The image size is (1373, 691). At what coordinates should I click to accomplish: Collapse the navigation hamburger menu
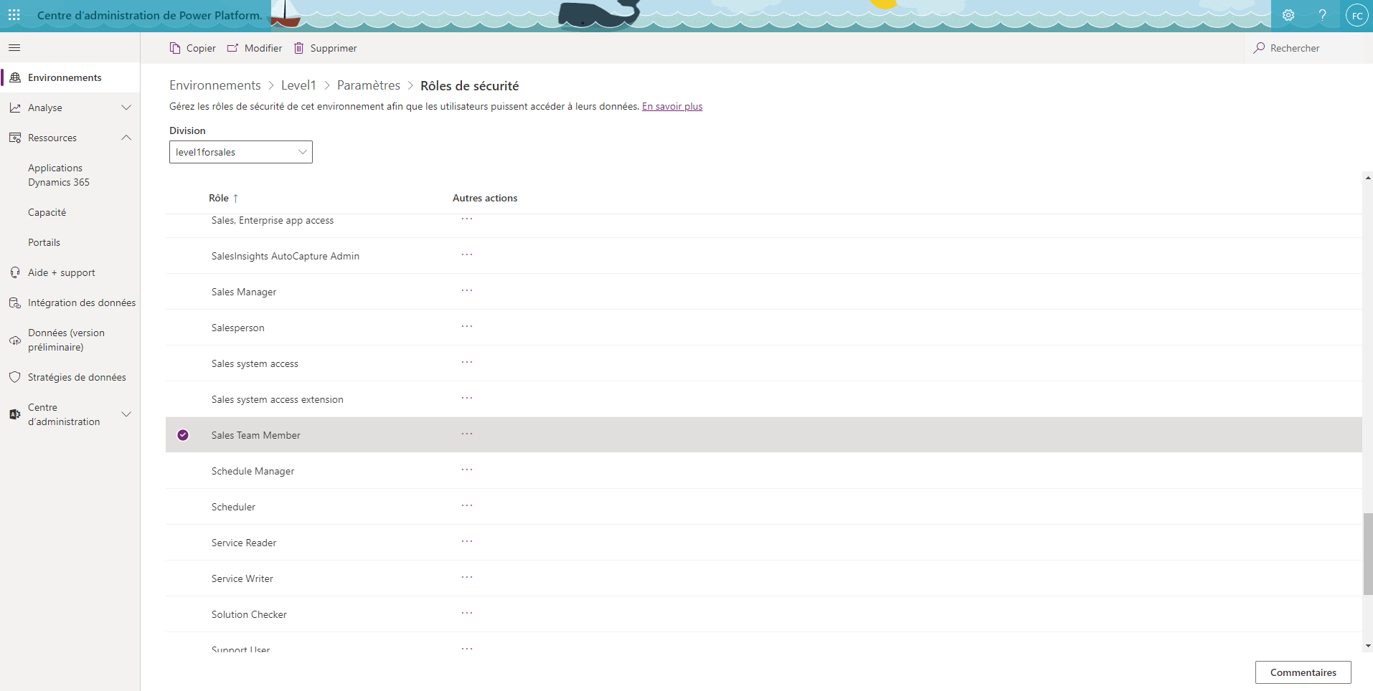14,48
